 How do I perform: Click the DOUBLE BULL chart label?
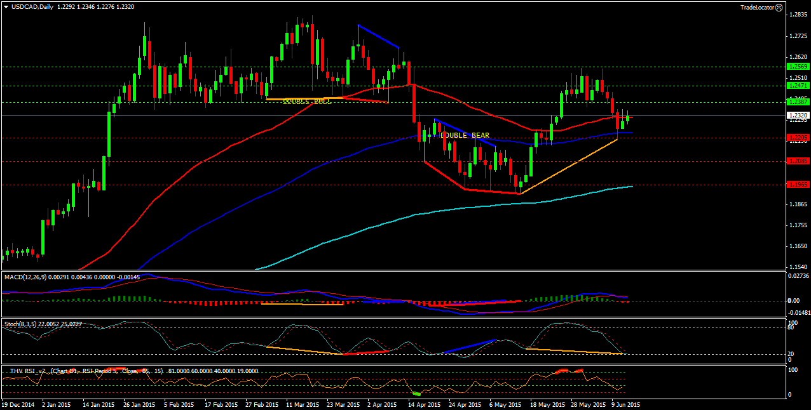point(307,102)
